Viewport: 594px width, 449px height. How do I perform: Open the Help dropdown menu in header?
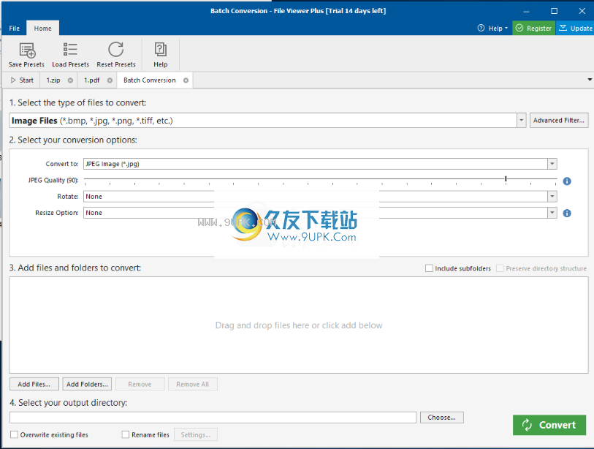point(492,28)
